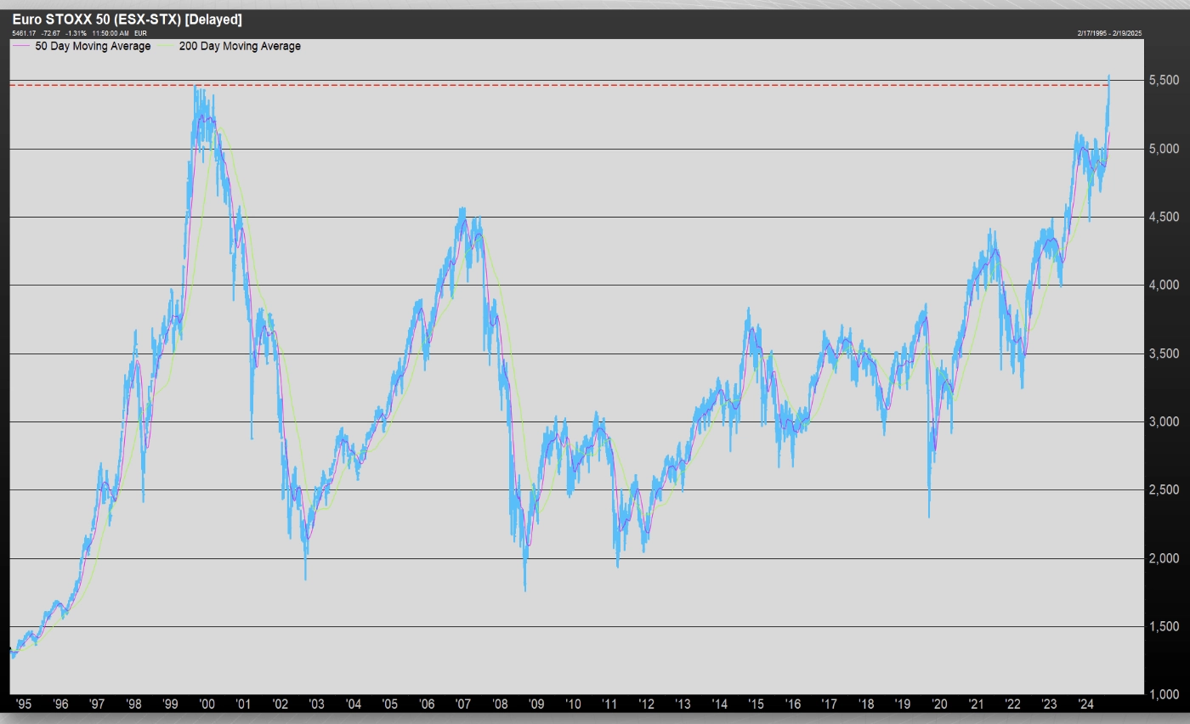The width and height of the screenshot is (1190, 724).
Task: Click the 3,500 y-axis label
Action: (x=1163, y=354)
